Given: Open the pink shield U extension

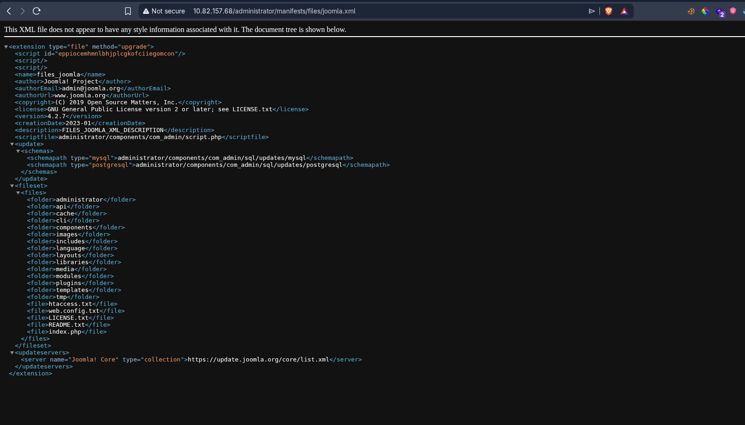Looking at the screenshot, I should 733,11.
